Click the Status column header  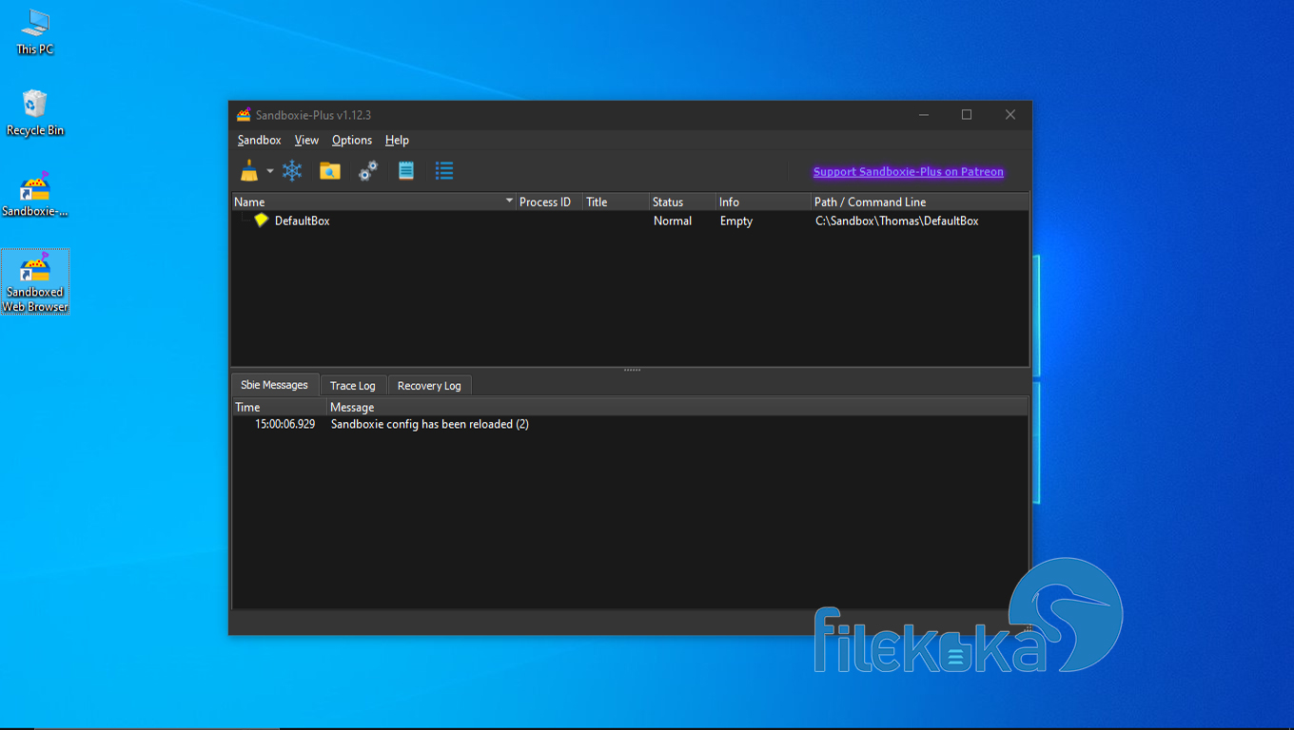pos(683,202)
